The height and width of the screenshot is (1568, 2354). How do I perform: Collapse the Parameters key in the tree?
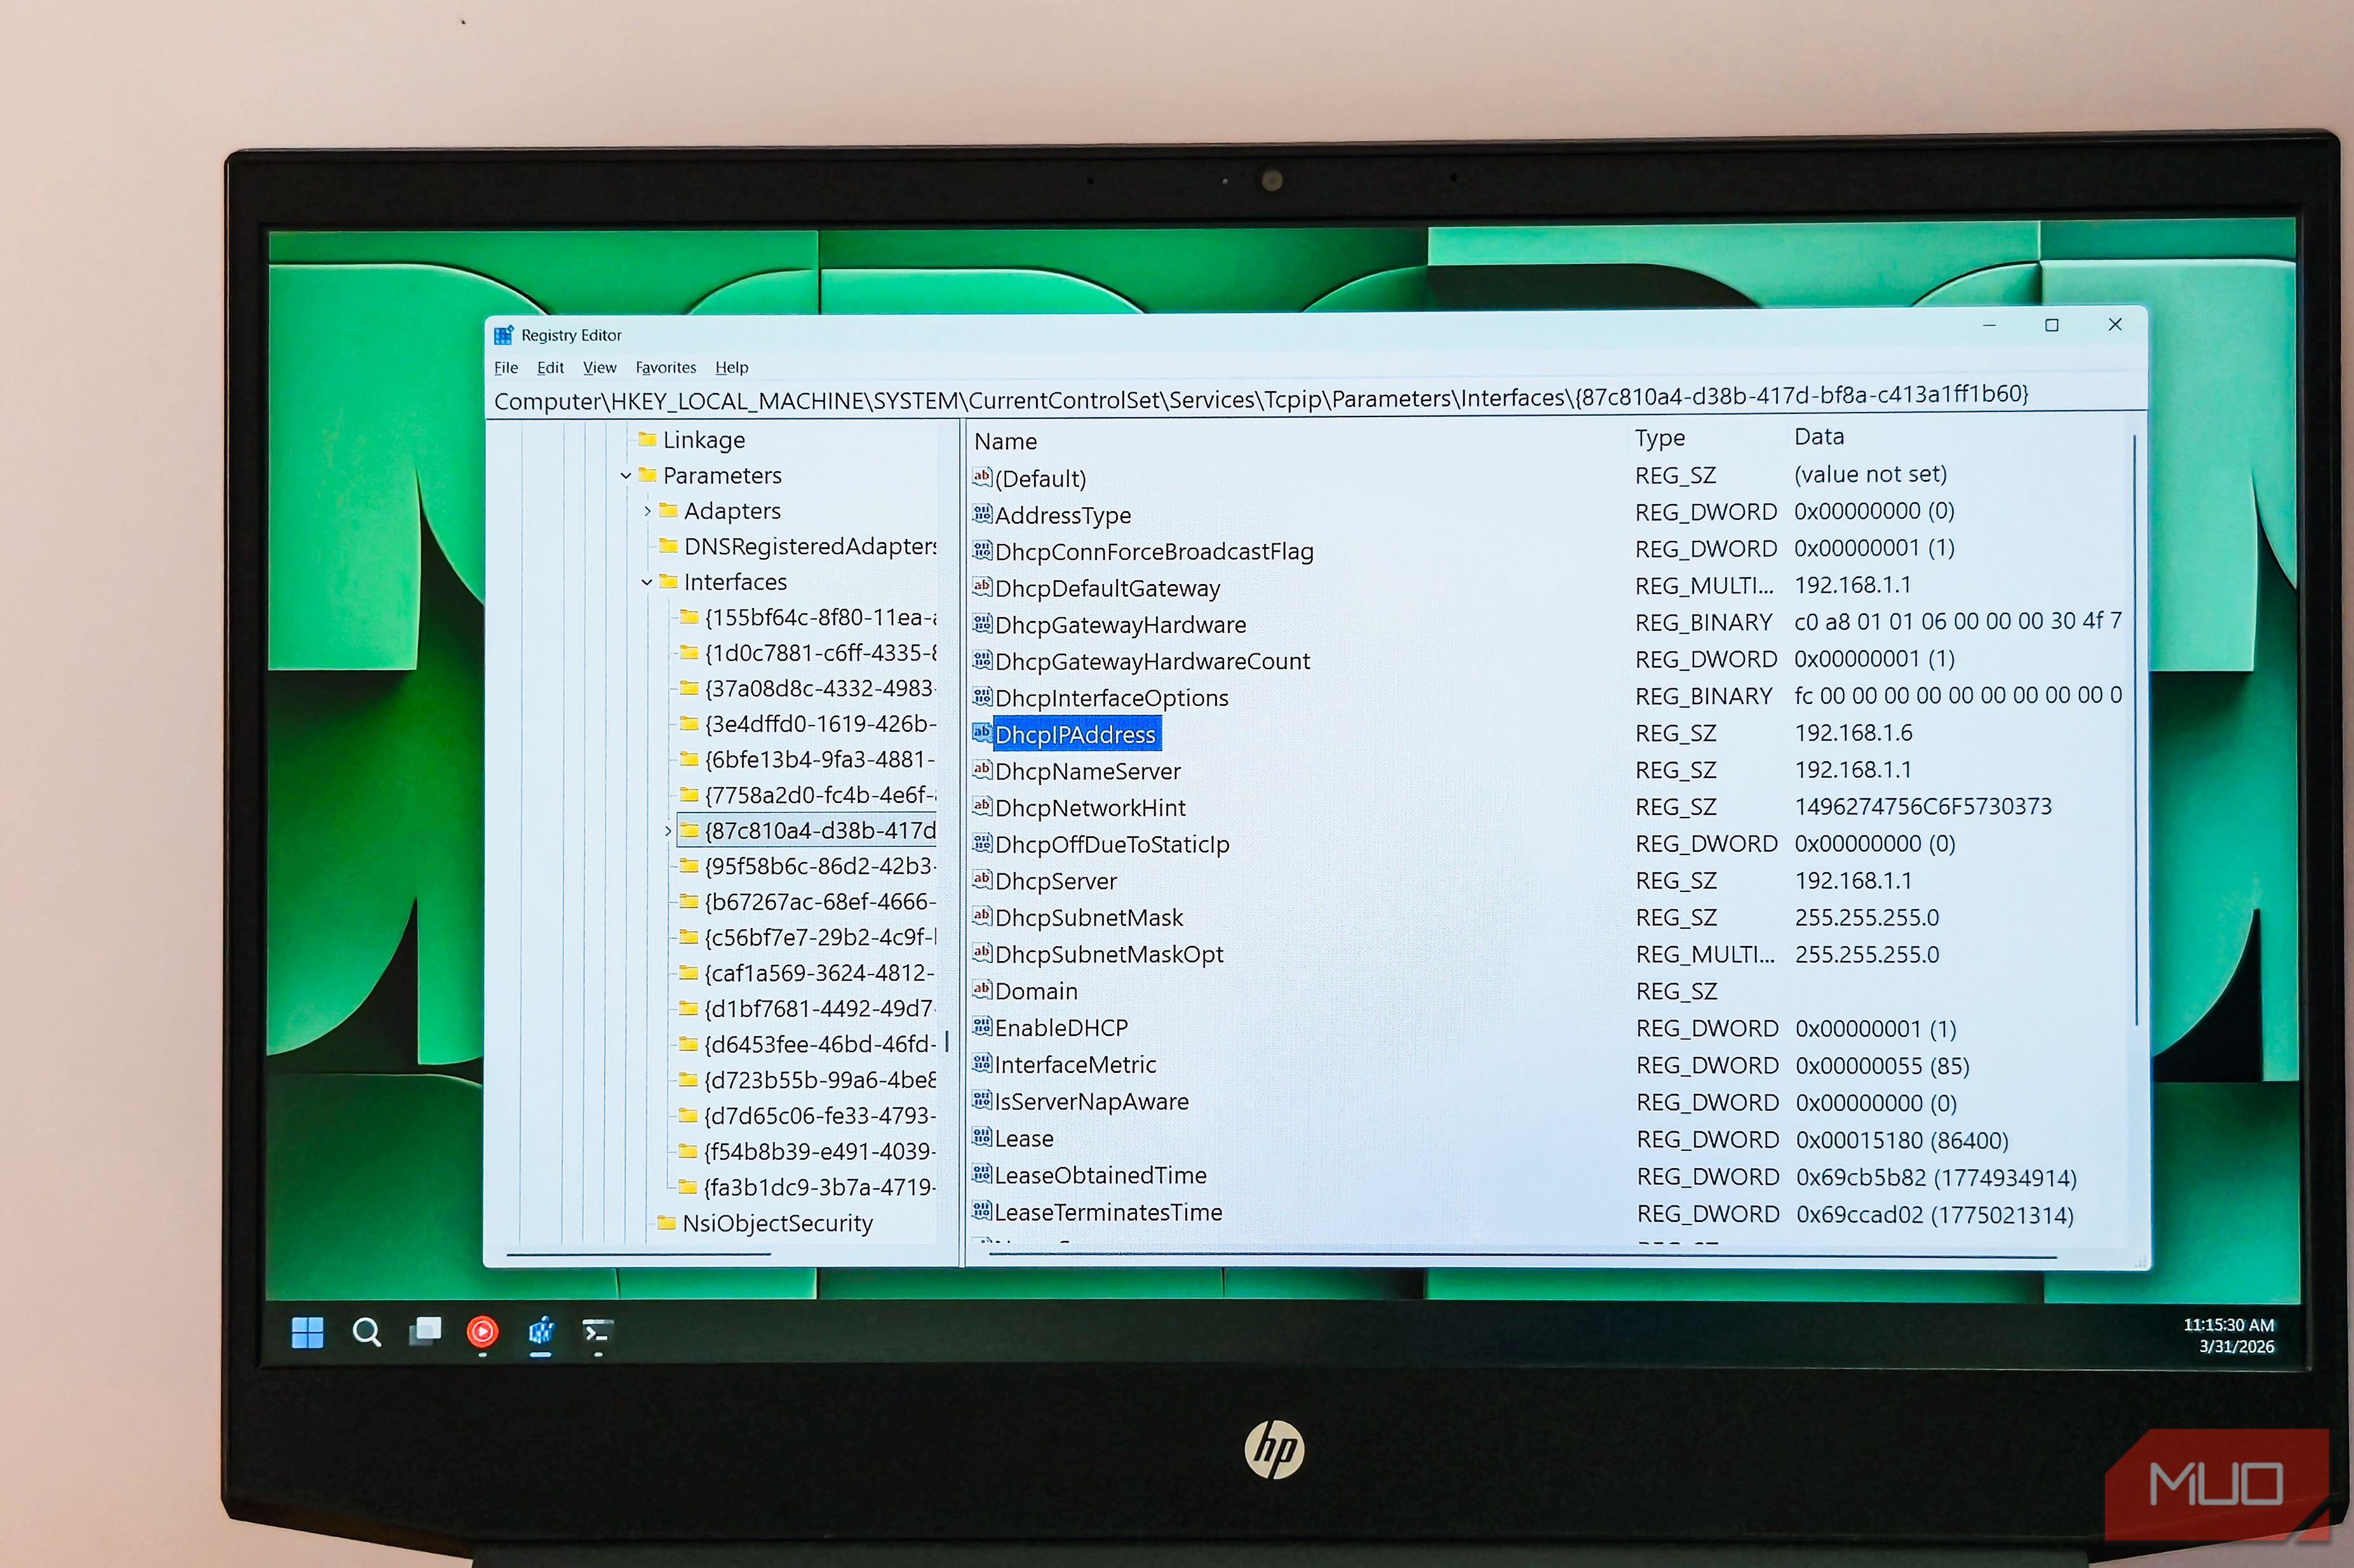click(628, 475)
